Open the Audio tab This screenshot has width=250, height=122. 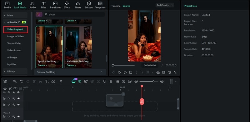(32, 5)
